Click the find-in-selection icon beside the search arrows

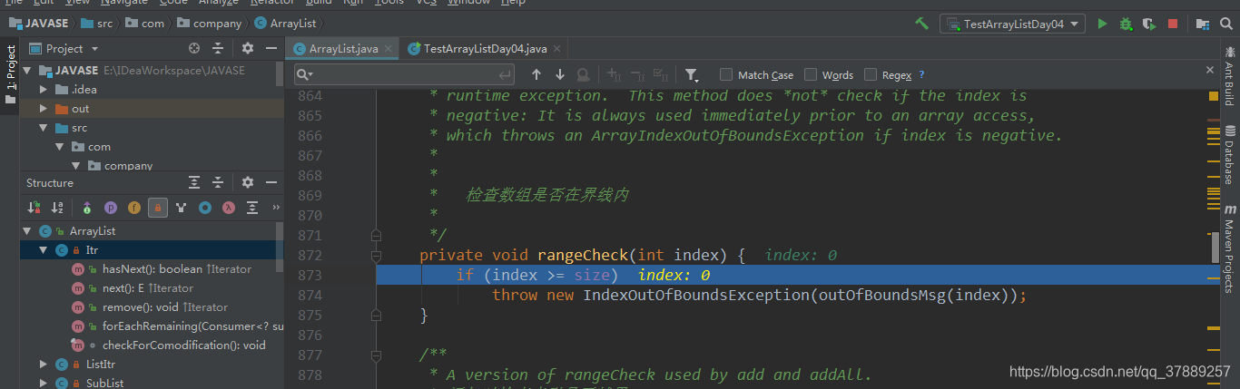point(583,74)
